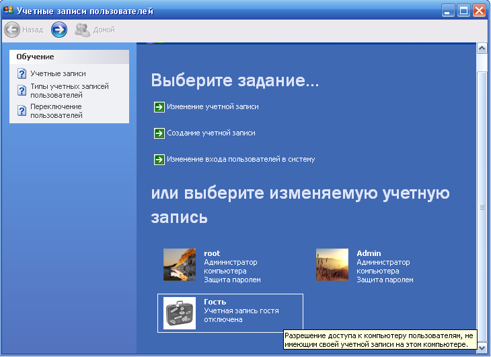Select the root account picture

(x=180, y=265)
